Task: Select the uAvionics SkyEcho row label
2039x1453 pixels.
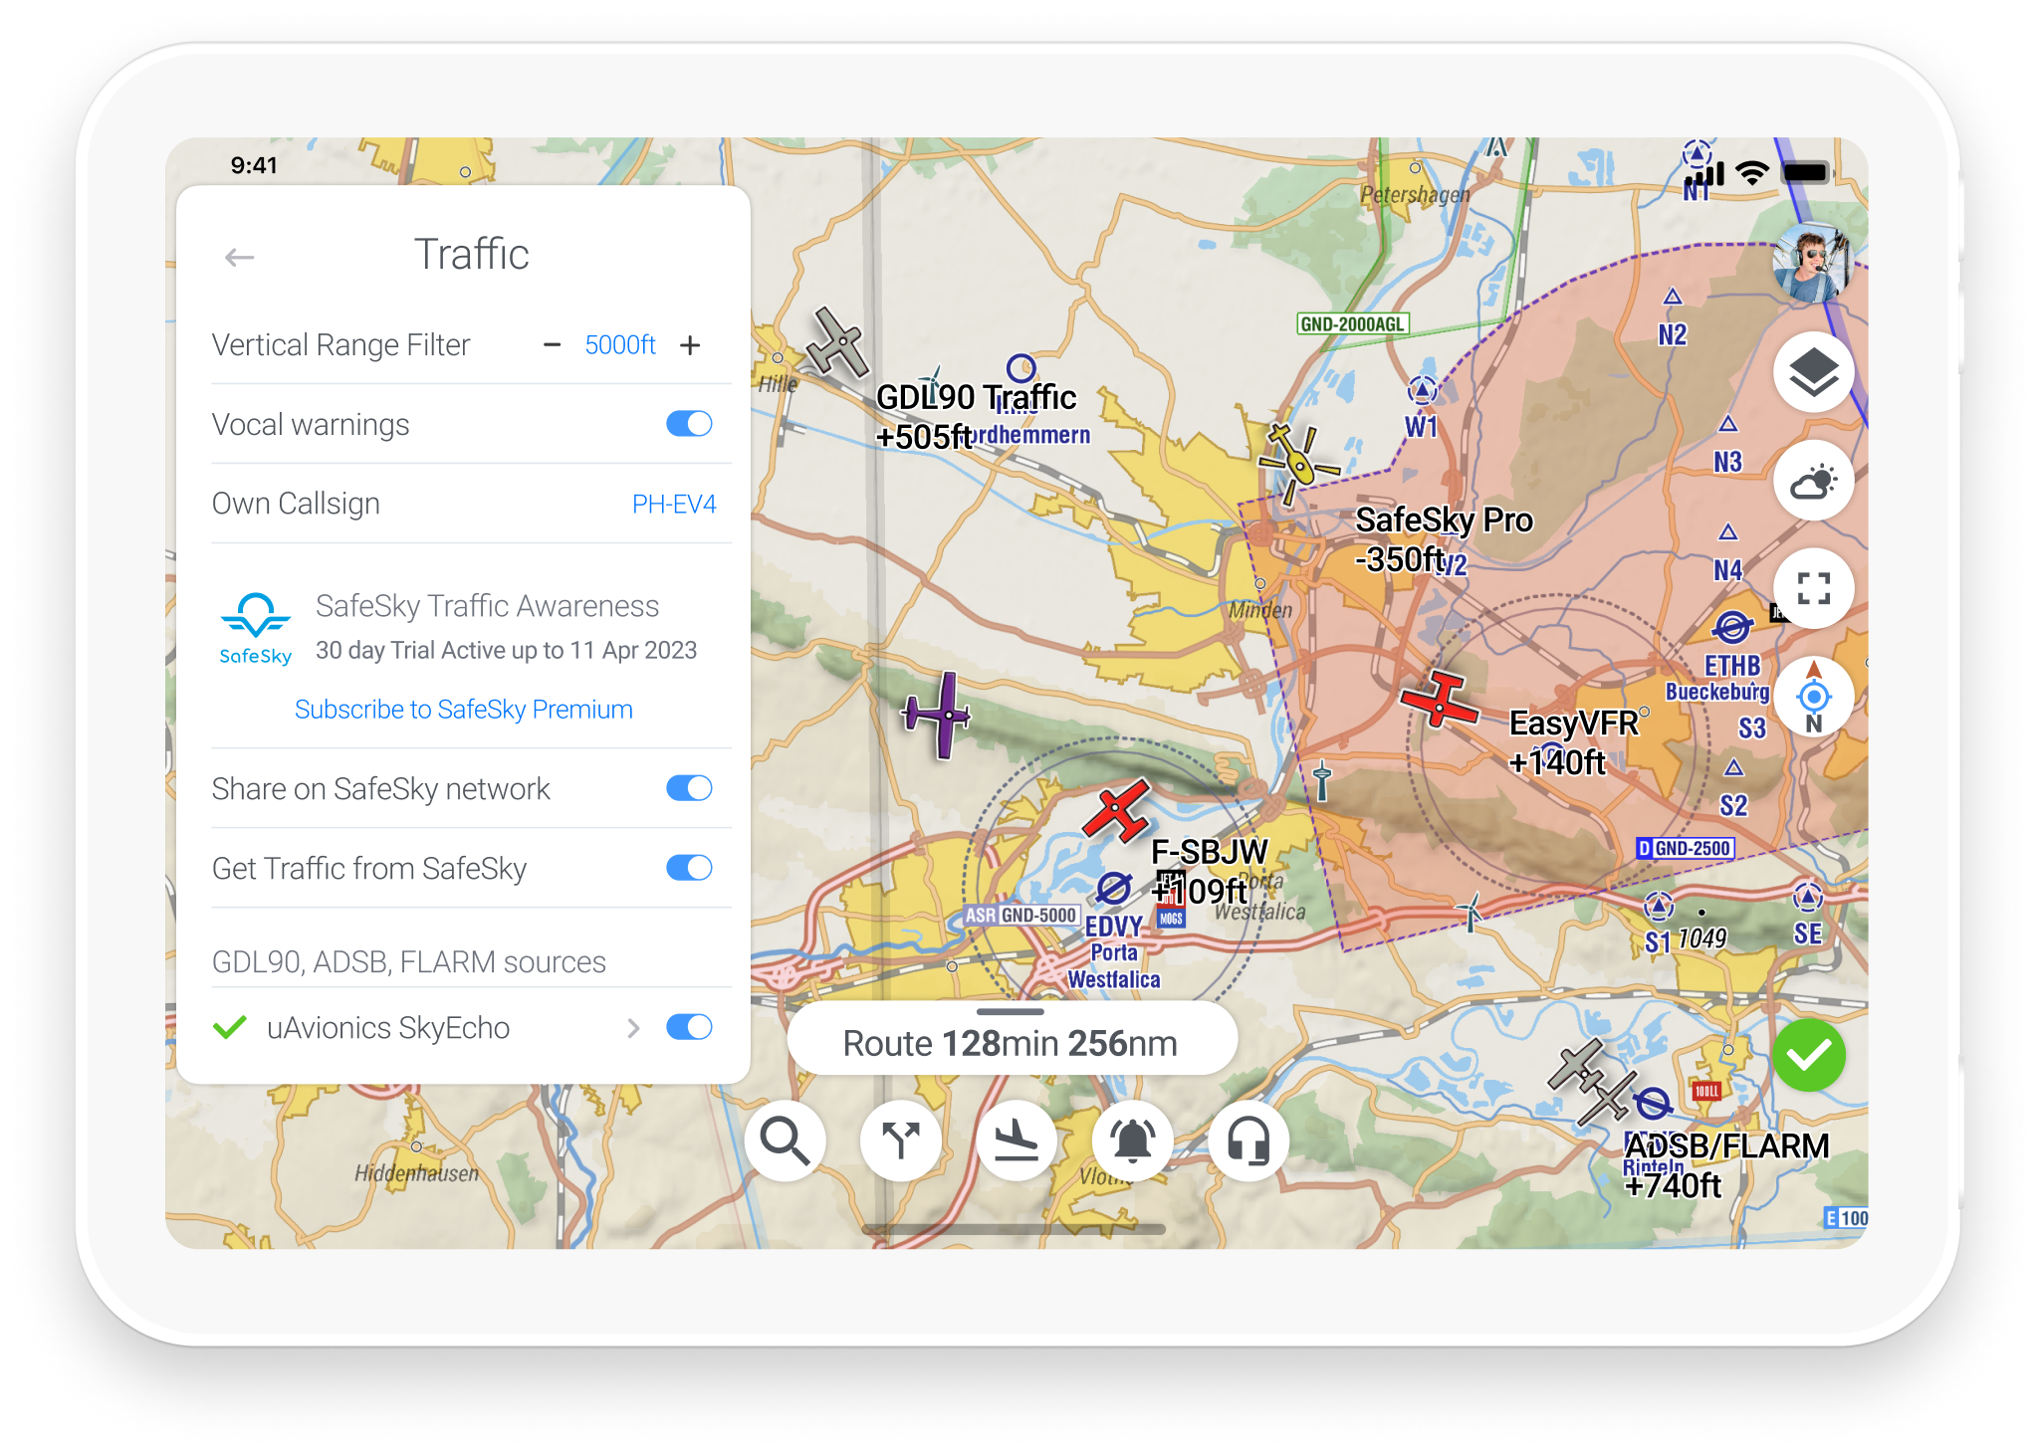Action: tap(388, 1028)
